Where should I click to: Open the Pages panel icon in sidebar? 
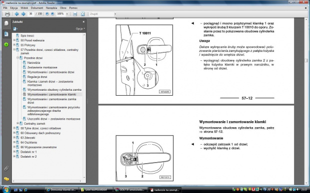pos(6,23)
